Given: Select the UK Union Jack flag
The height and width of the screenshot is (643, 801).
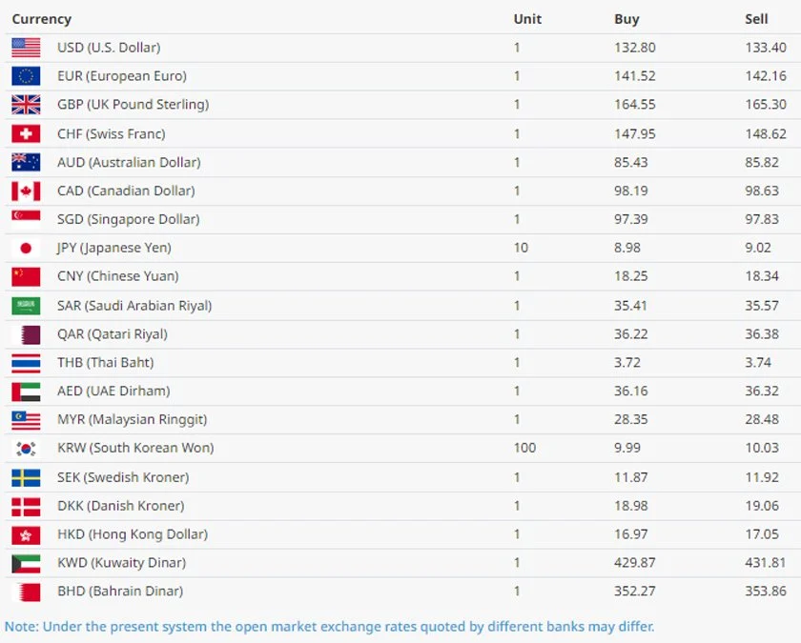Looking at the screenshot, I should click(26, 105).
